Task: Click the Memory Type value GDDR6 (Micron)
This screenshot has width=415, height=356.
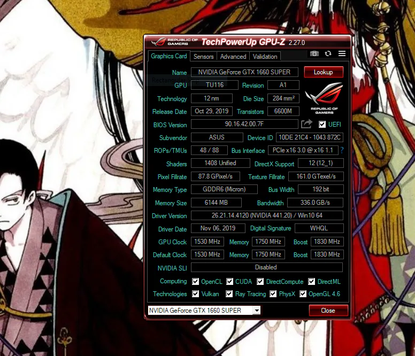Action: coord(224,189)
